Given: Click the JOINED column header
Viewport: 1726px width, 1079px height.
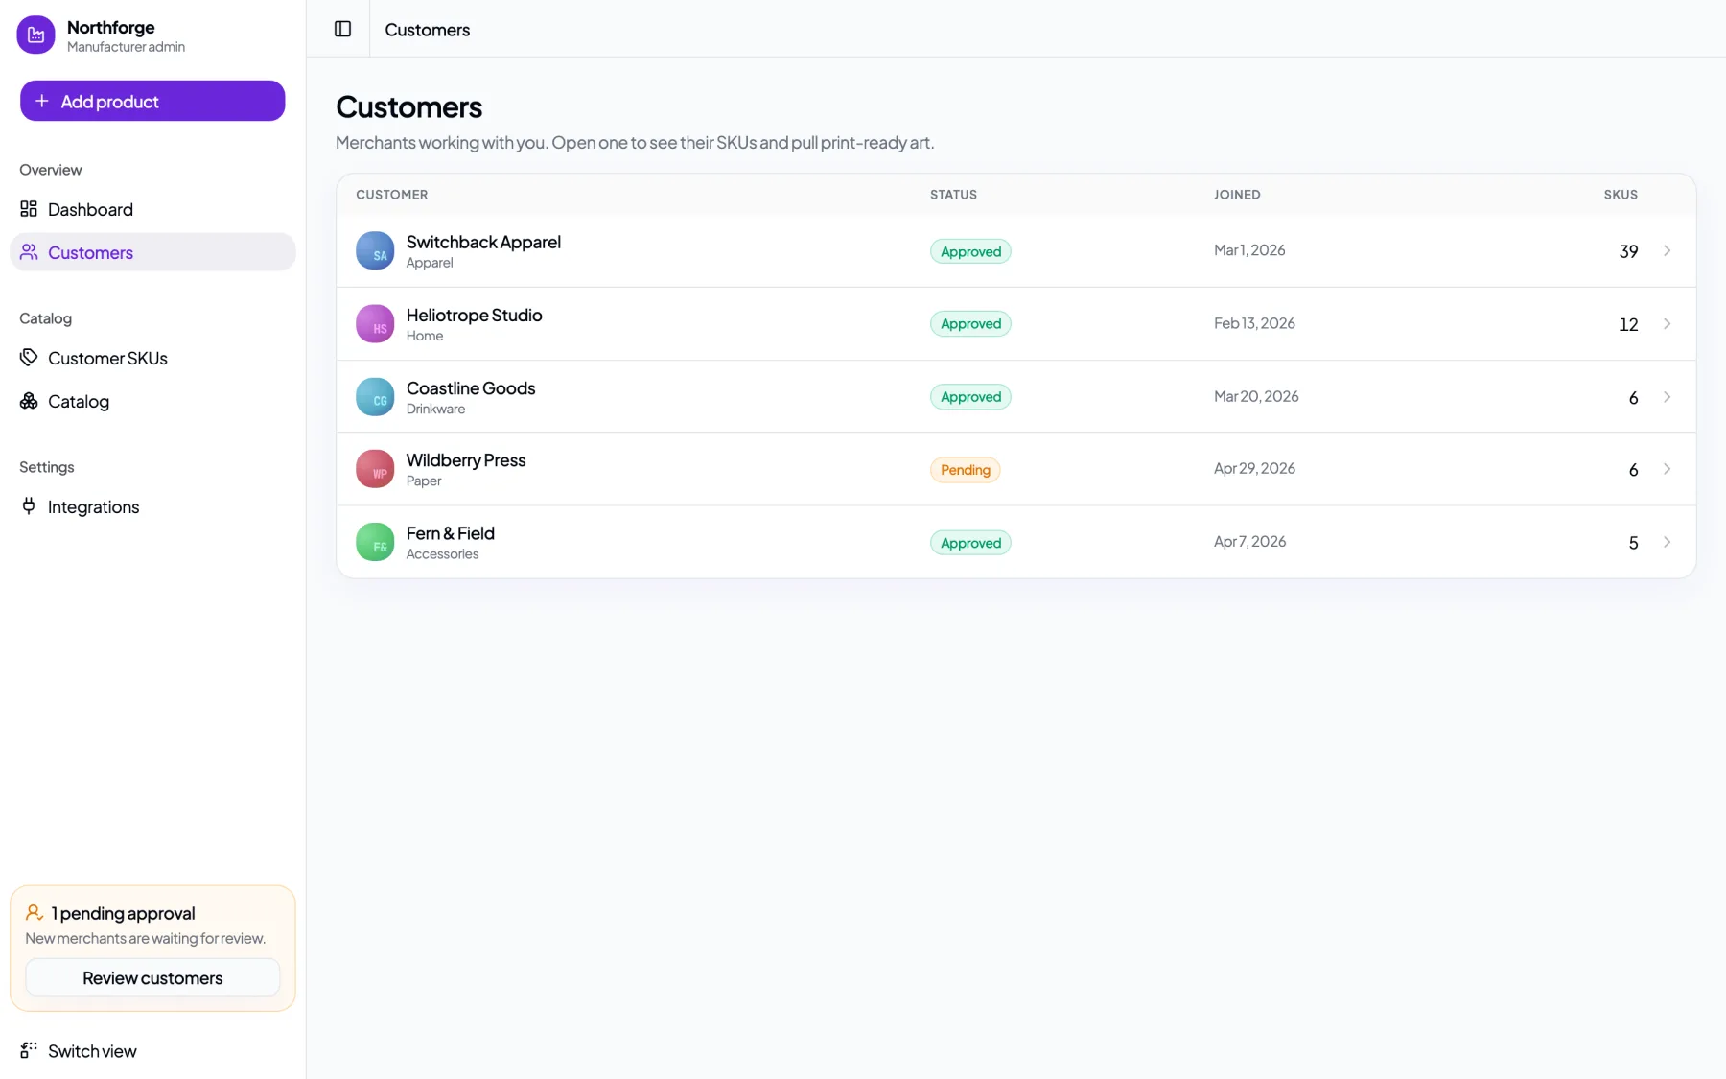Looking at the screenshot, I should coord(1237,195).
